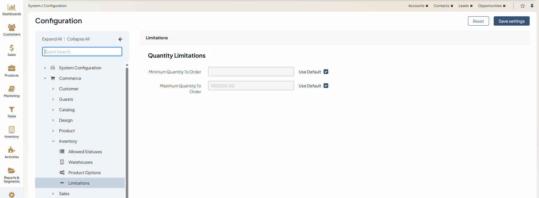Select Product Options in the tree
The height and width of the screenshot is (198, 539).
[x=84, y=173]
